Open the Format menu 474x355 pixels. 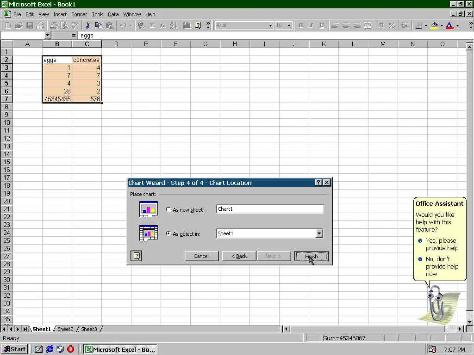(79, 14)
